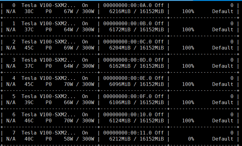Click Default compute mode of GPU 2
This screenshot has width=242, height=146.
click(223, 48)
